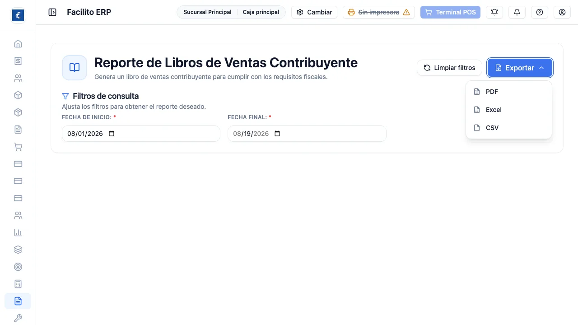Click the Sucursal Principal label
The width and height of the screenshot is (578, 325).
(207, 12)
